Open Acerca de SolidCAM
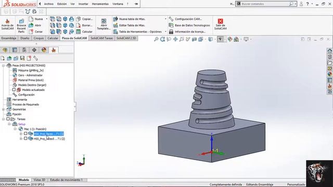Screen dimensions: 333x187 [x=7, y=24]
